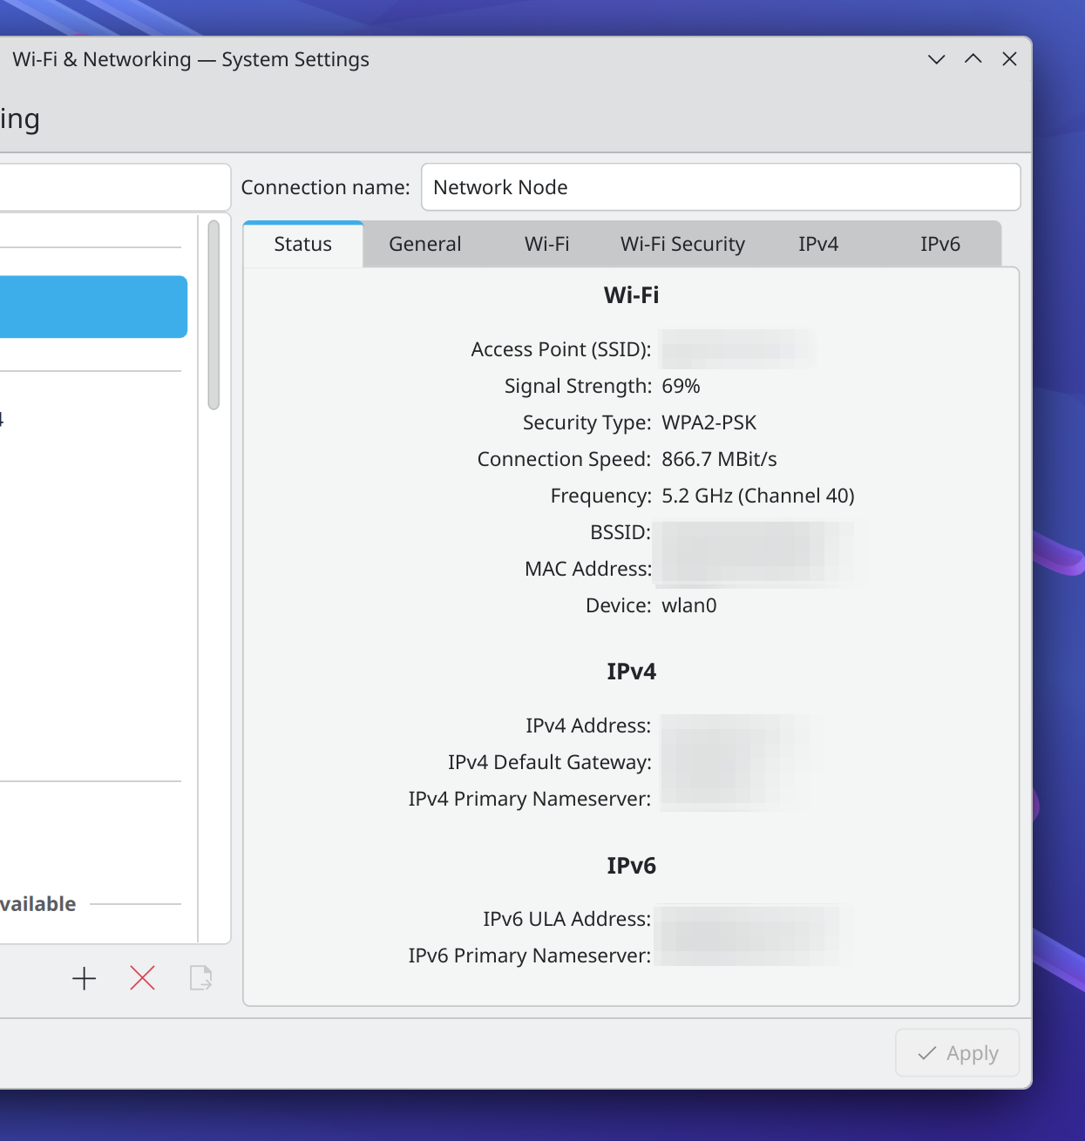Switch to the IPv6 tab

click(x=939, y=245)
